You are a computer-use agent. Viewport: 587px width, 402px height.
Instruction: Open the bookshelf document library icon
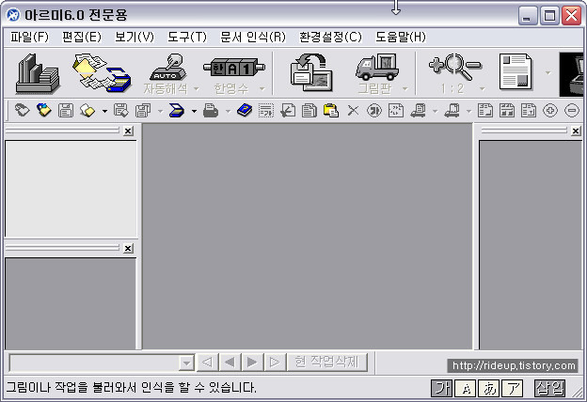38,73
